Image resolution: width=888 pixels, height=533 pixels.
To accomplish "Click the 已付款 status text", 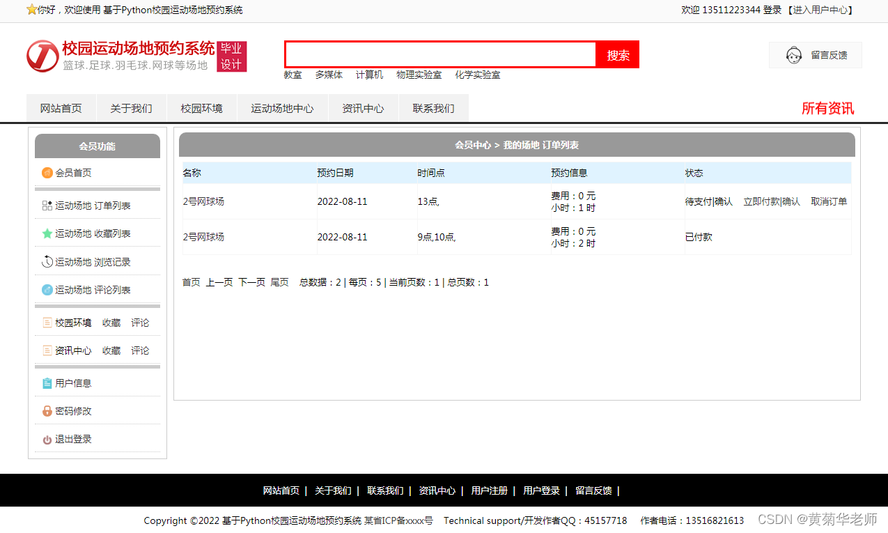I will [x=699, y=237].
